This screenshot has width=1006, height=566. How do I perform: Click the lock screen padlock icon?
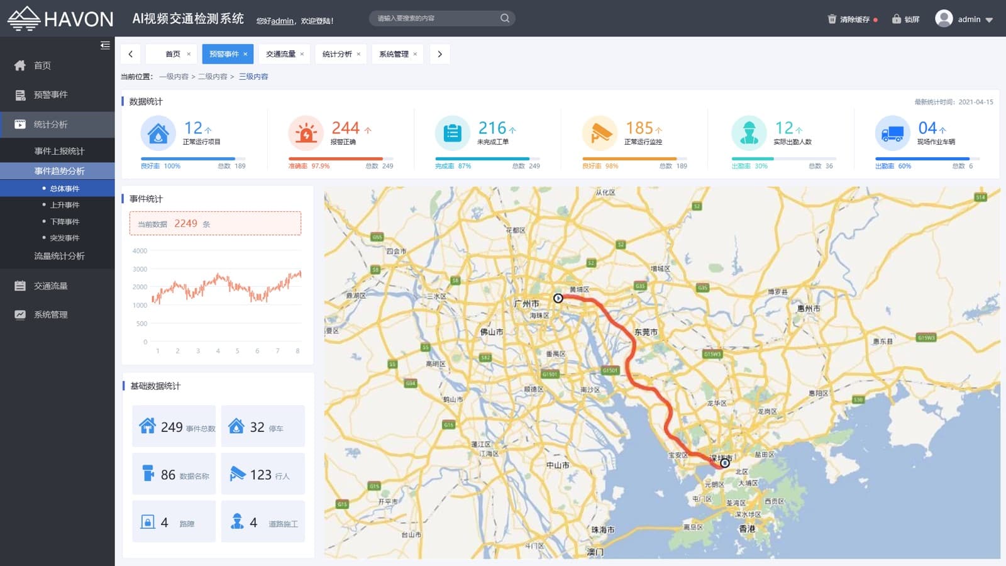pos(897,19)
